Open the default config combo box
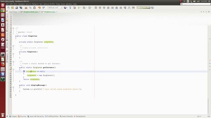 pyautogui.click(x=55, y=8)
